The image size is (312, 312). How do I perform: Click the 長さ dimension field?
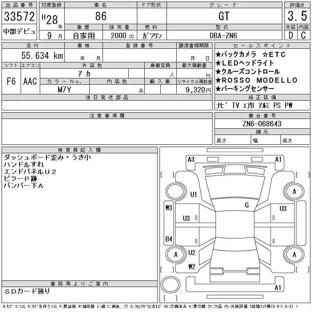coord(233,140)
